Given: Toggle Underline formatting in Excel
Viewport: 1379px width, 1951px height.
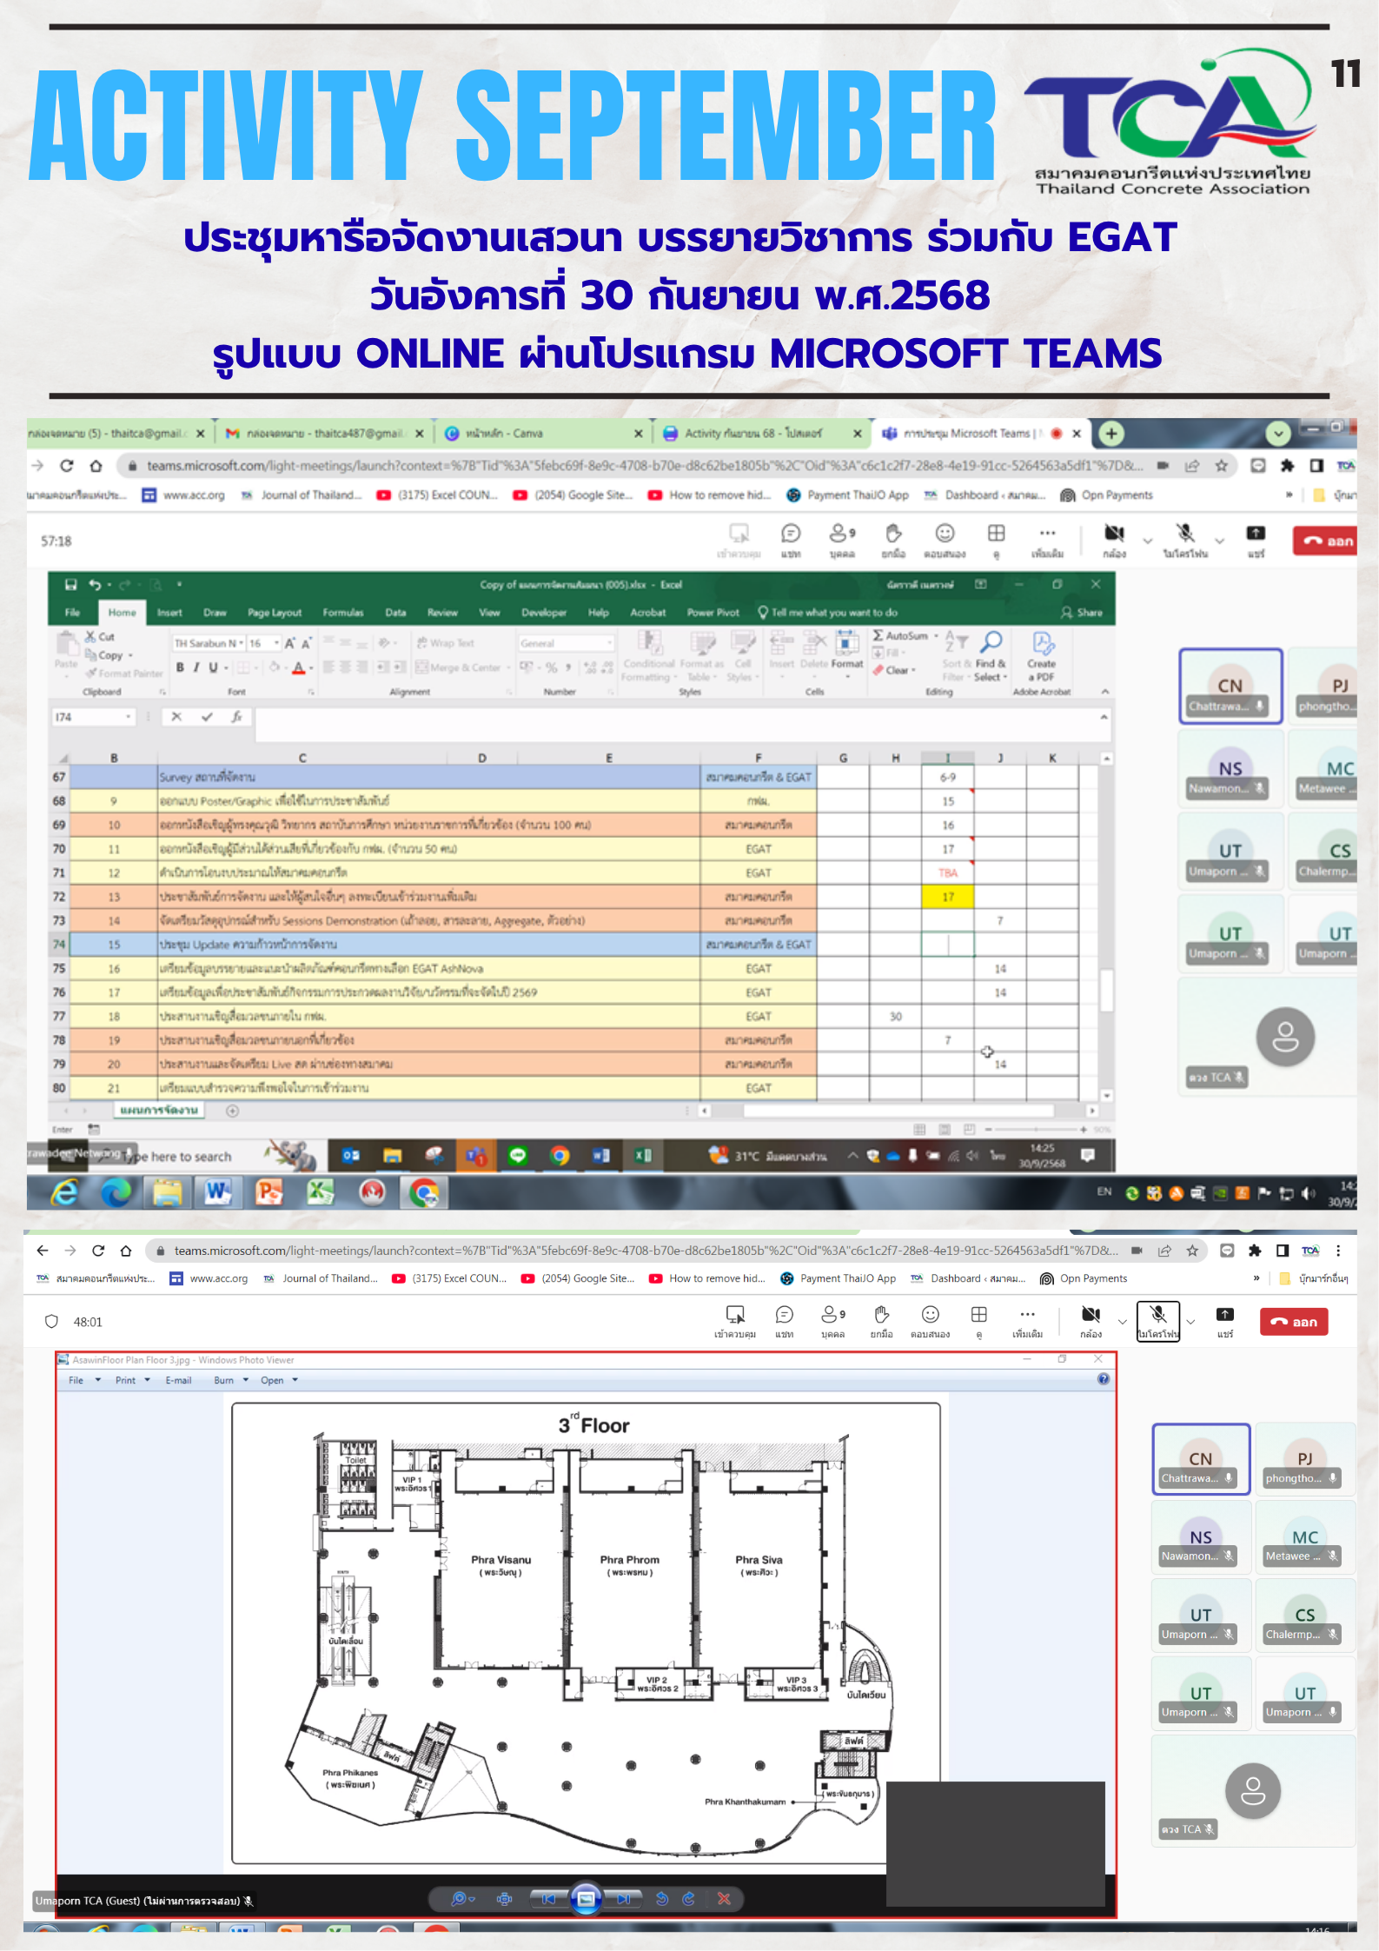Looking at the screenshot, I should point(213,667).
